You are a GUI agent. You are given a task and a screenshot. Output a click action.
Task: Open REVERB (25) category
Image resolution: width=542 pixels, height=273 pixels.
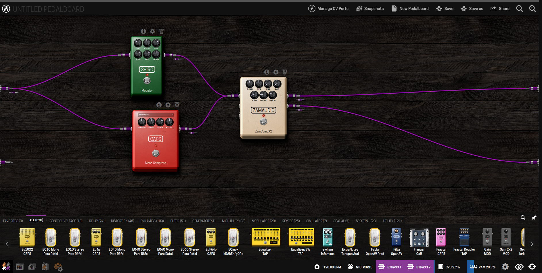(x=291, y=221)
